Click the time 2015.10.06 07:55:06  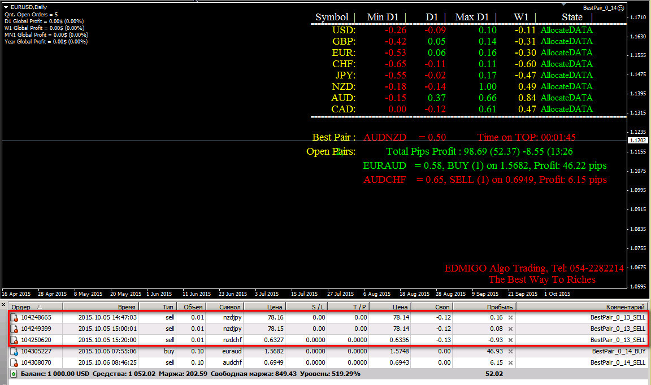coord(107,351)
